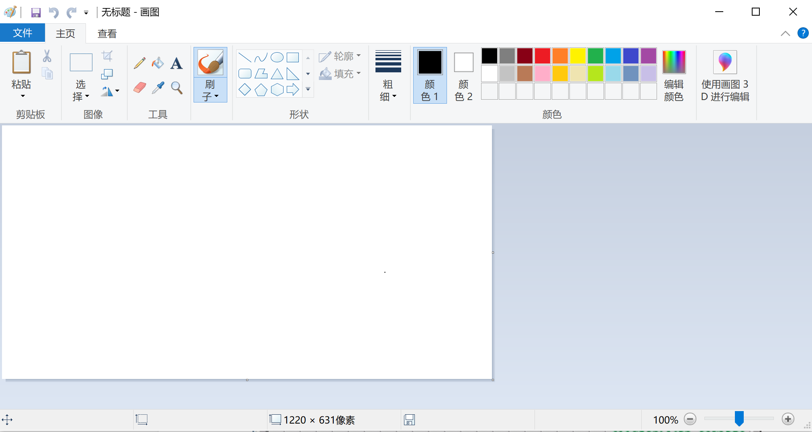Select the Pencil tool
This screenshot has width=812, height=432.
[139, 63]
